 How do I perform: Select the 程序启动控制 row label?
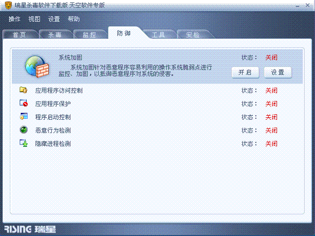click(x=53, y=117)
